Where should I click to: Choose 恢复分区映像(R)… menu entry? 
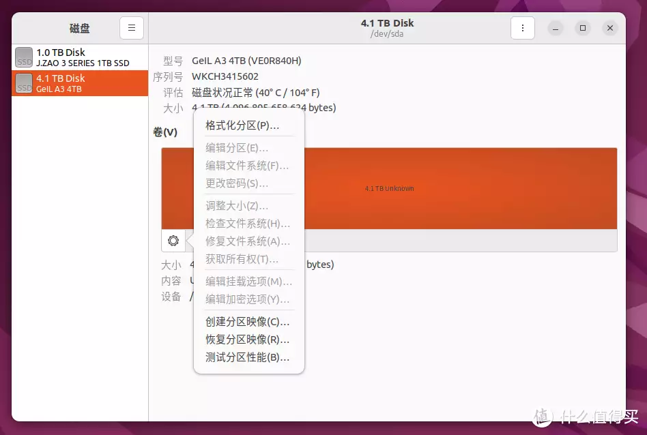click(249, 340)
